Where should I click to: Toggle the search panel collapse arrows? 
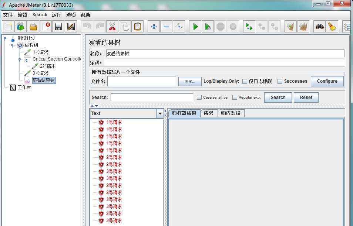click(94, 106)
